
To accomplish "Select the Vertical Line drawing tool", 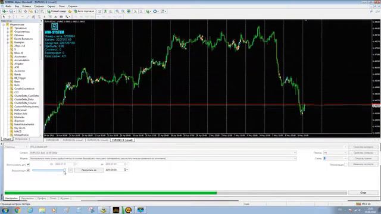I will [17, 17].
